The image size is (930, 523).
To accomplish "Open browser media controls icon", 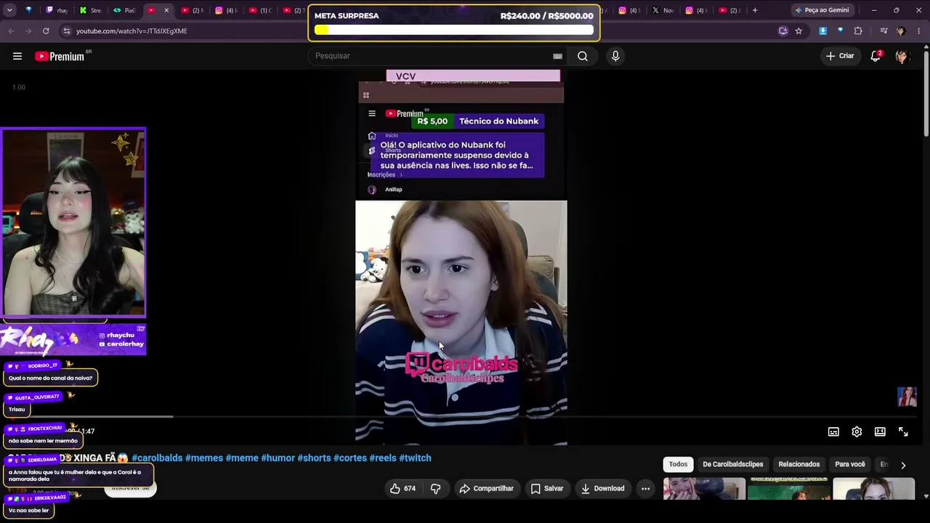I will tap(883, 31).
